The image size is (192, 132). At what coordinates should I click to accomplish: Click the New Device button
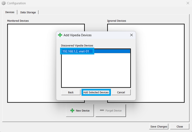80,110
